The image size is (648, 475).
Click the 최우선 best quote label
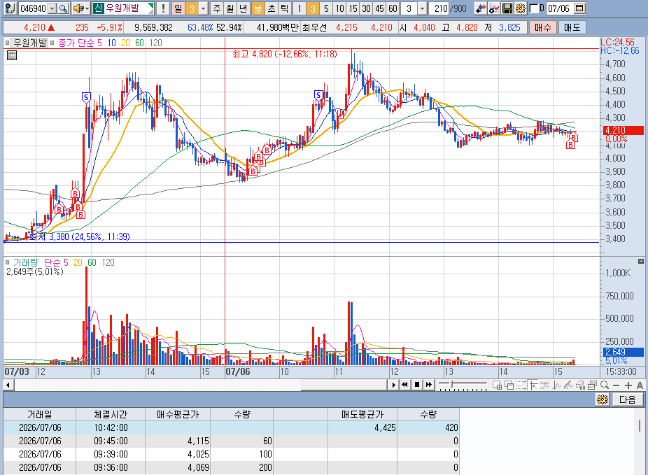coord(314,28)
